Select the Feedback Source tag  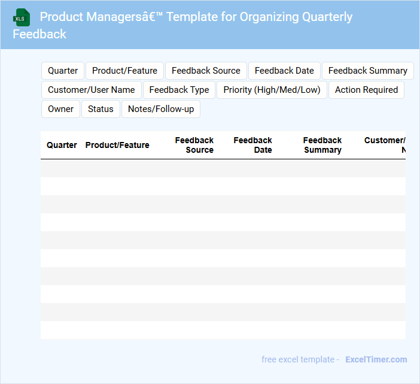pyautogui.click(x=206, y=71)
